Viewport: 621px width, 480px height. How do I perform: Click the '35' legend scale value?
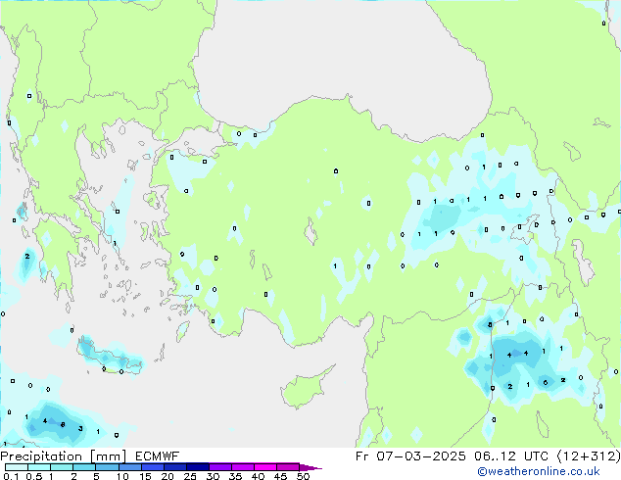(x=235, y=476)
